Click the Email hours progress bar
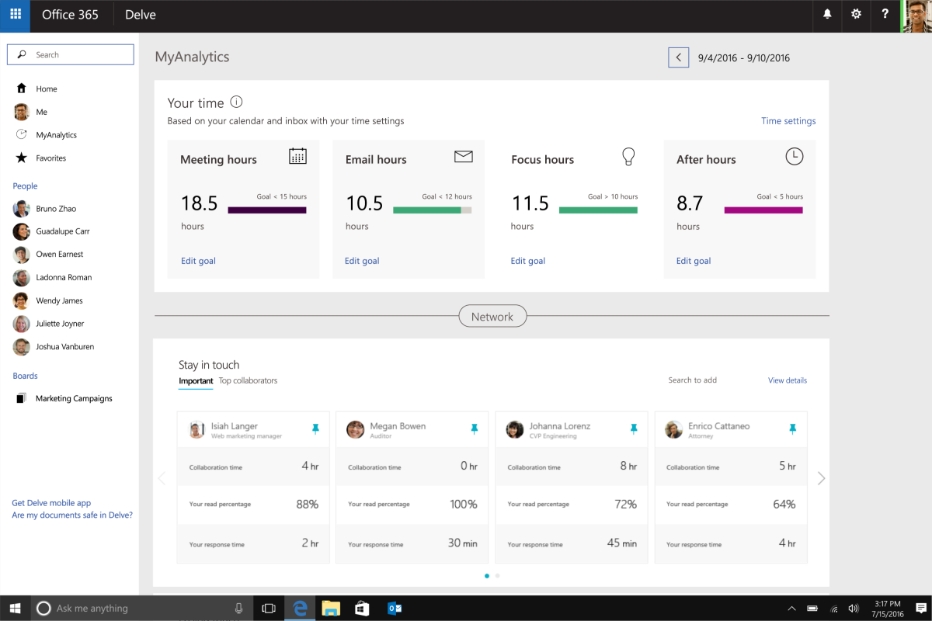 [433, 209]
